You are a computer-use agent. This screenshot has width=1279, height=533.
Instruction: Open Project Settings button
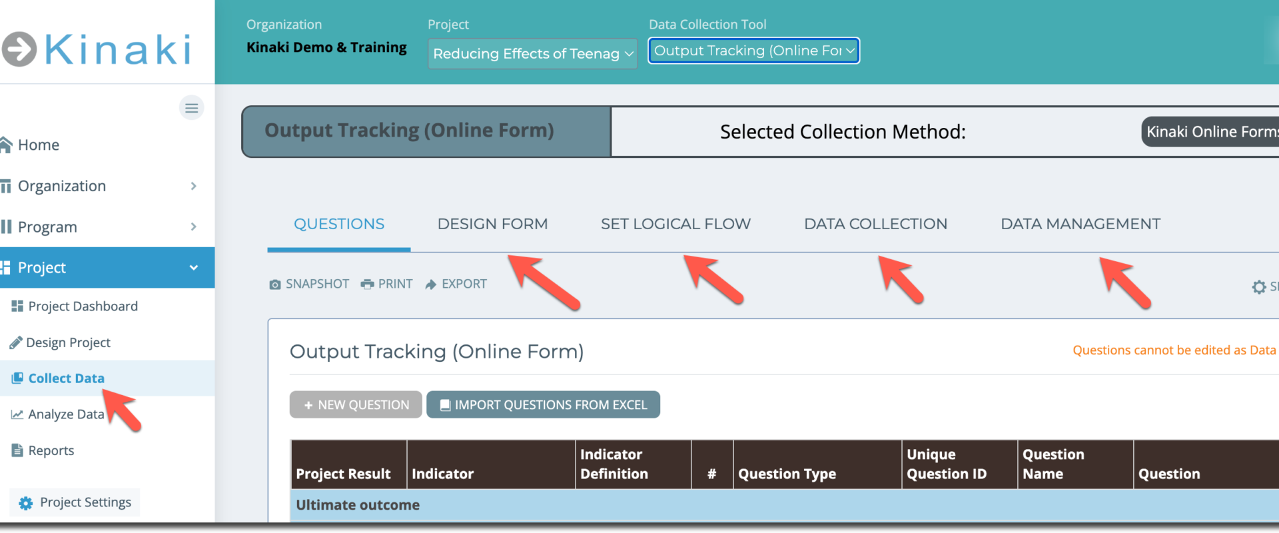point(75,502)
